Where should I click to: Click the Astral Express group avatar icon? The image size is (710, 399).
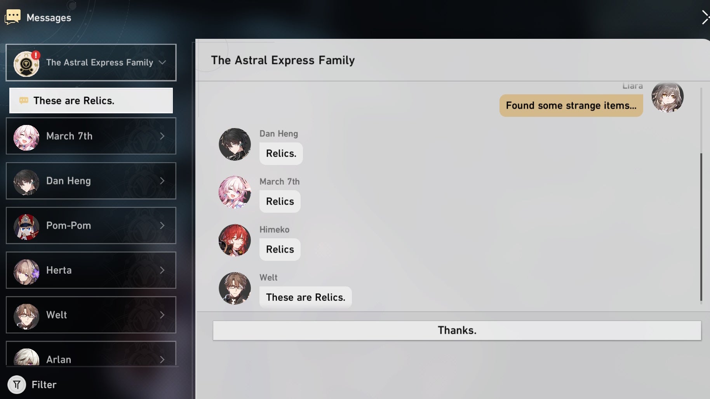pos(26,64)
